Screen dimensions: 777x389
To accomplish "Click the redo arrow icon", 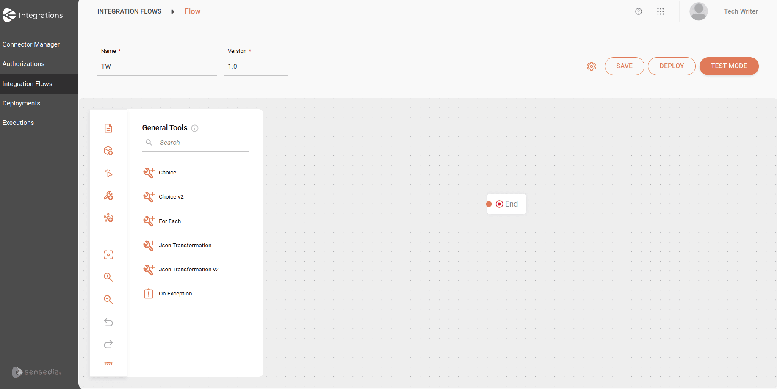I will tap(108, 345).
